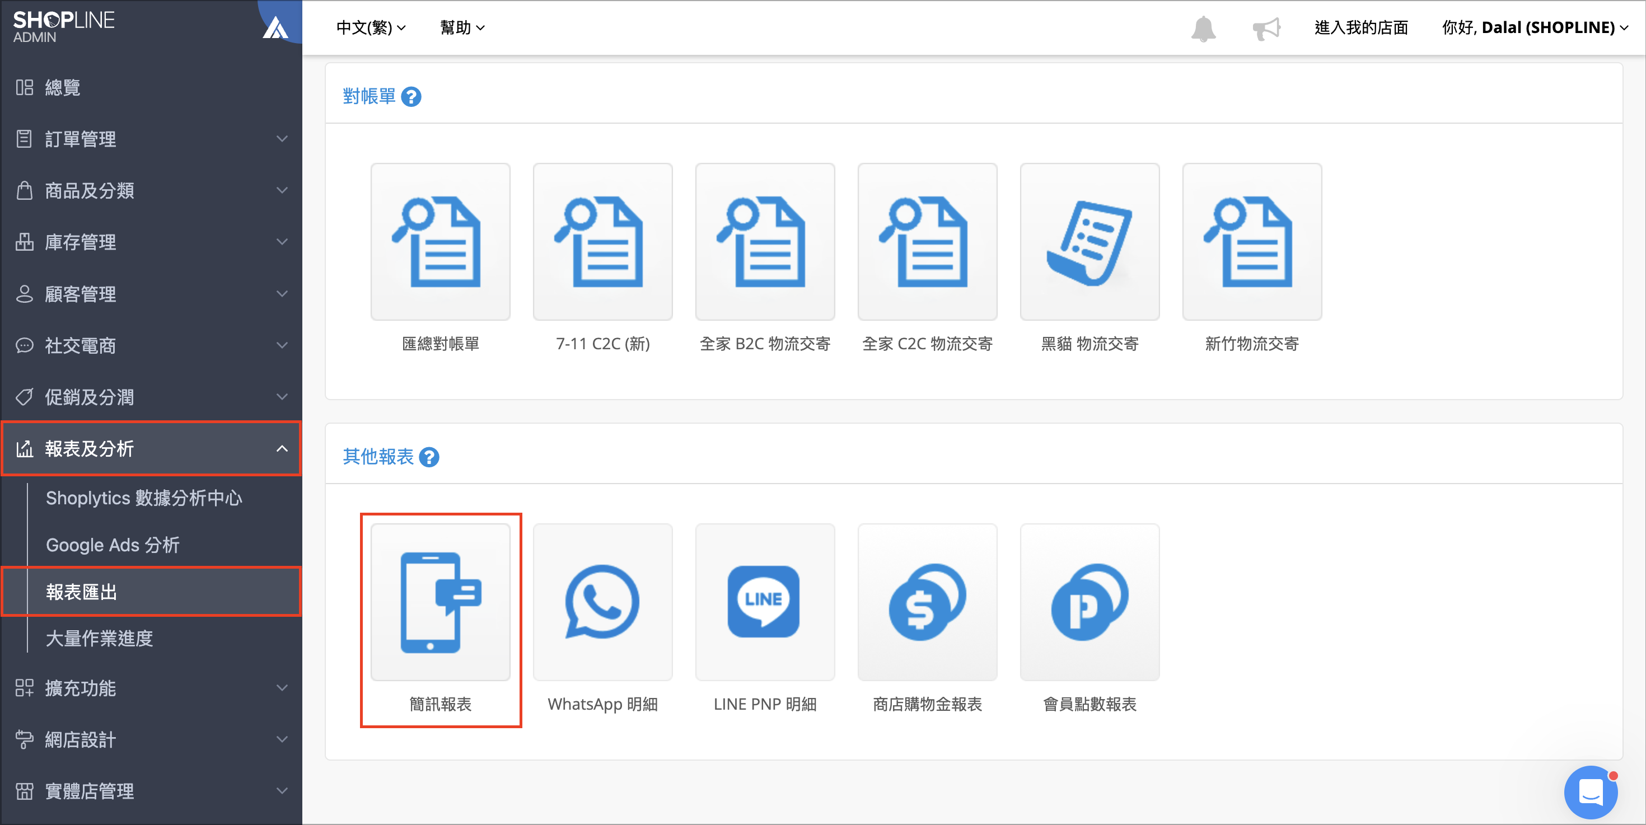The image size is (1646, 825).
Task: Click the help question mark beside 對帳單
Action: (411, 97)
